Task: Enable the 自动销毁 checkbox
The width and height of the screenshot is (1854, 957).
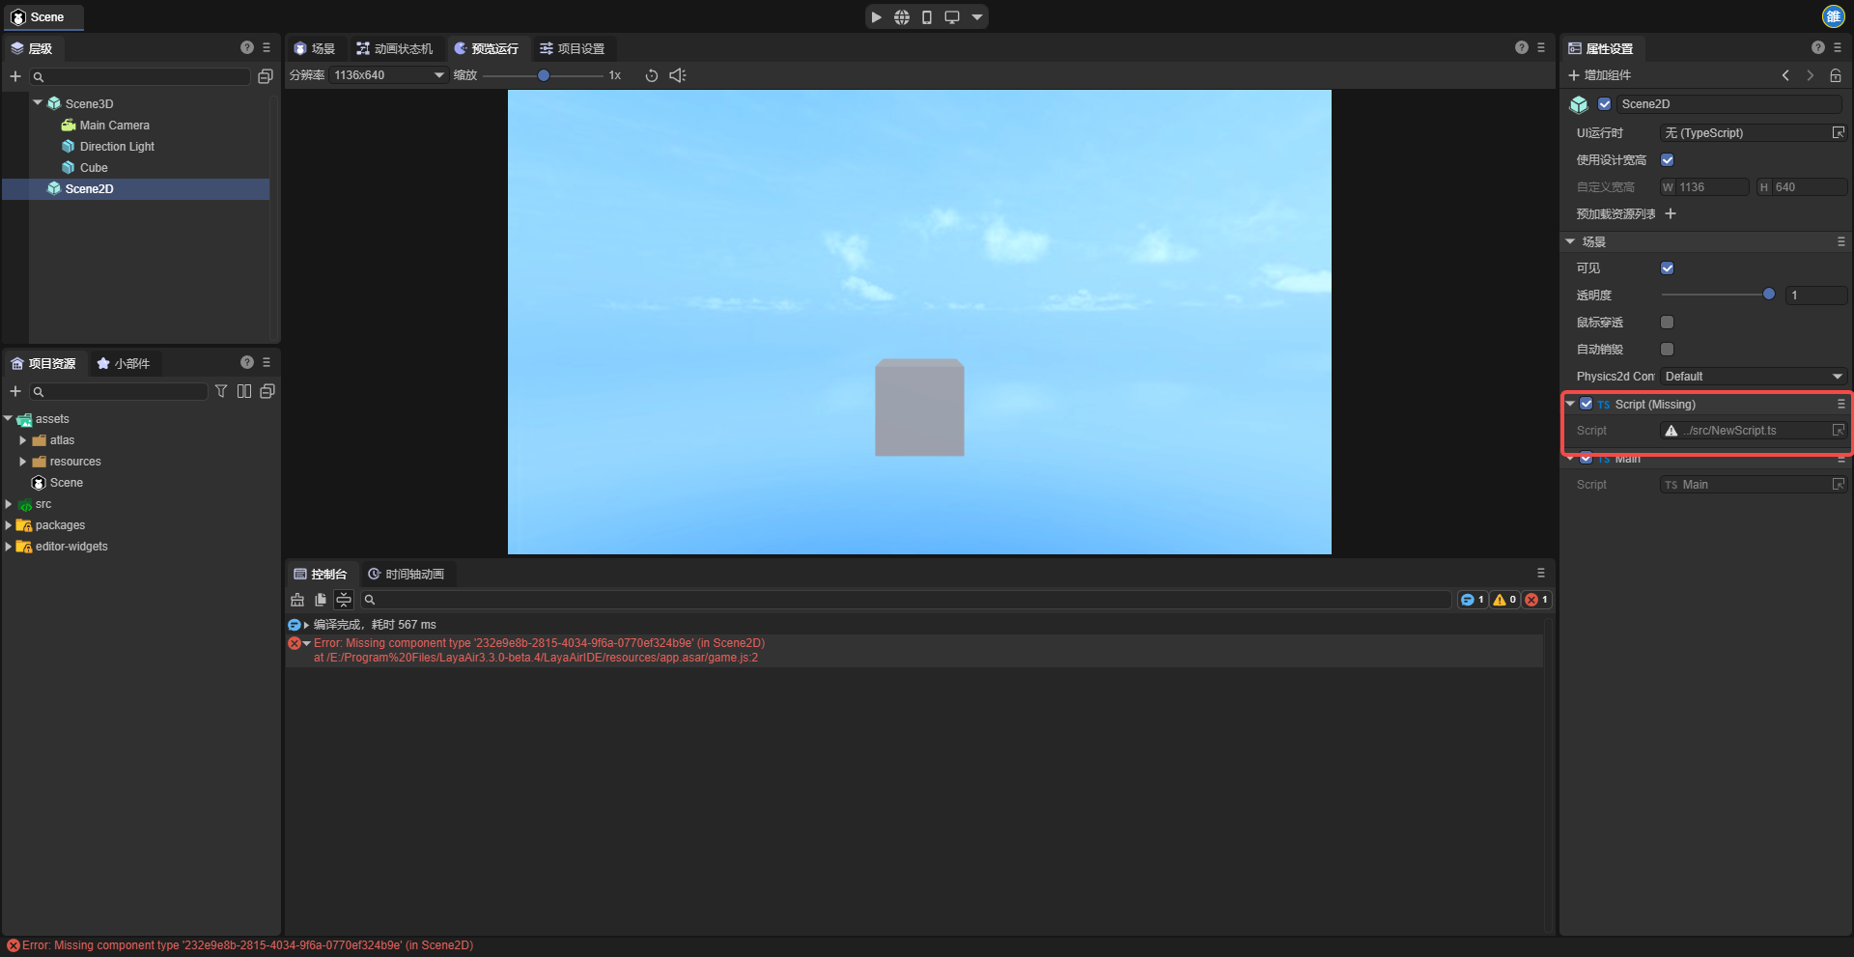Action: point(1667,350)
